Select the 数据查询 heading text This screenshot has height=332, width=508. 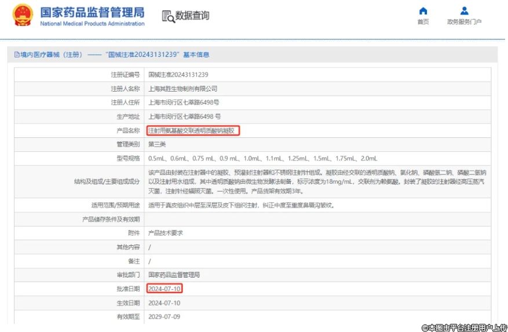click(192, 16)
